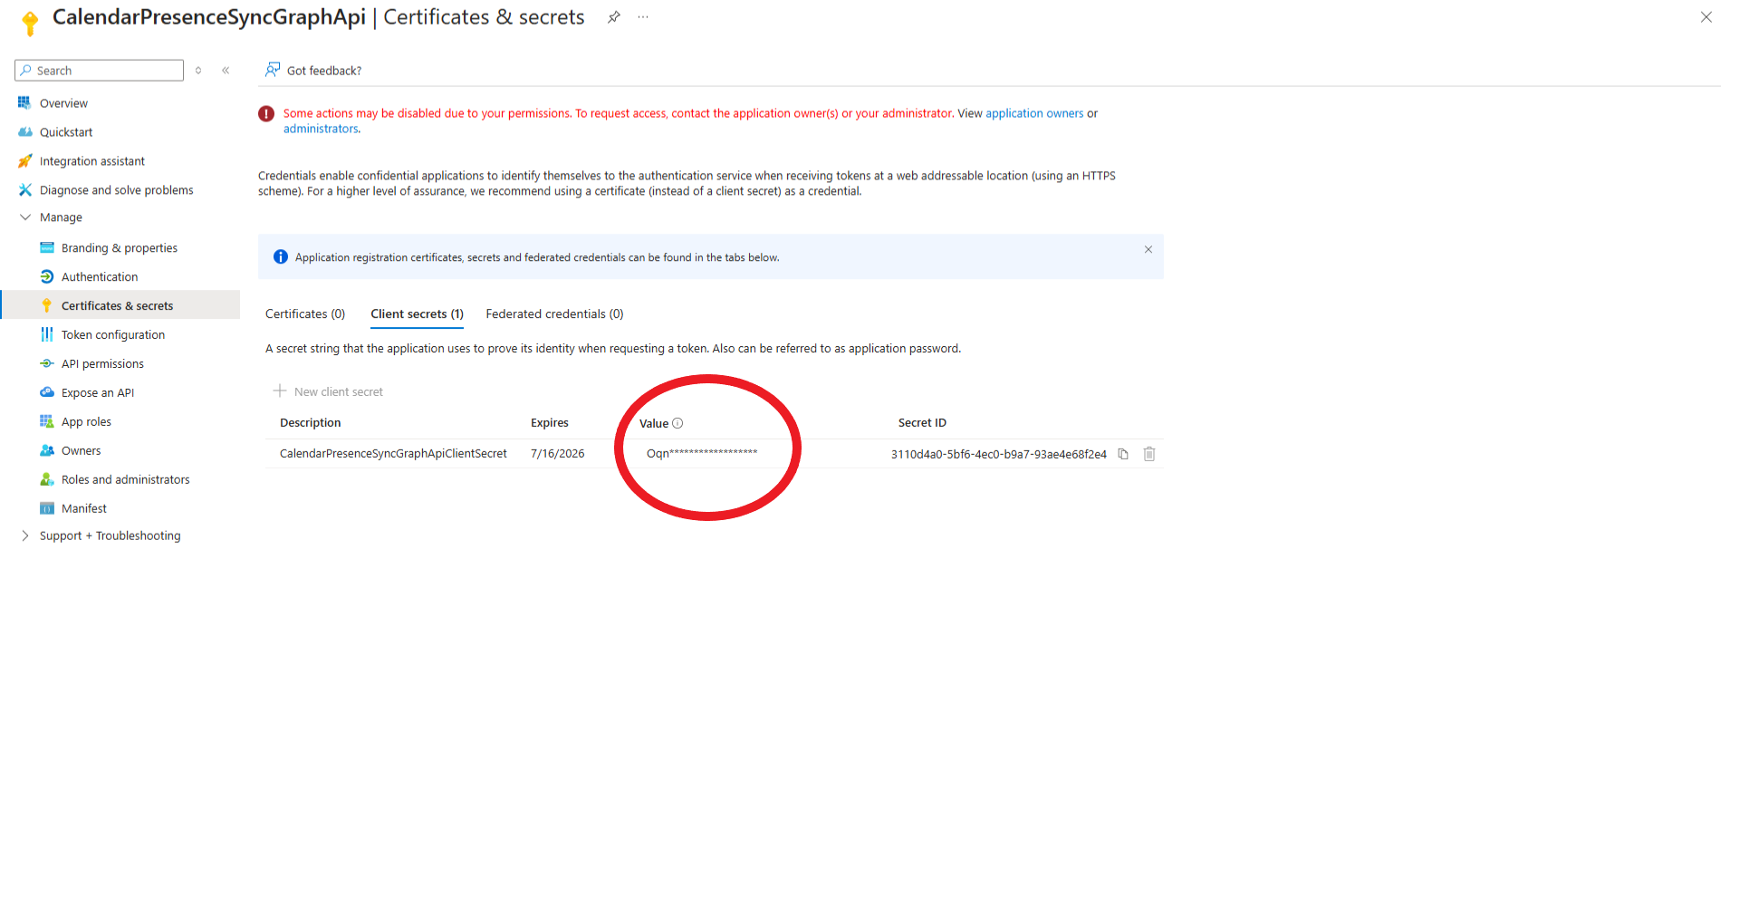Open App roles
The height and width of the screenshot is (897, 1739).
[86, 422]
